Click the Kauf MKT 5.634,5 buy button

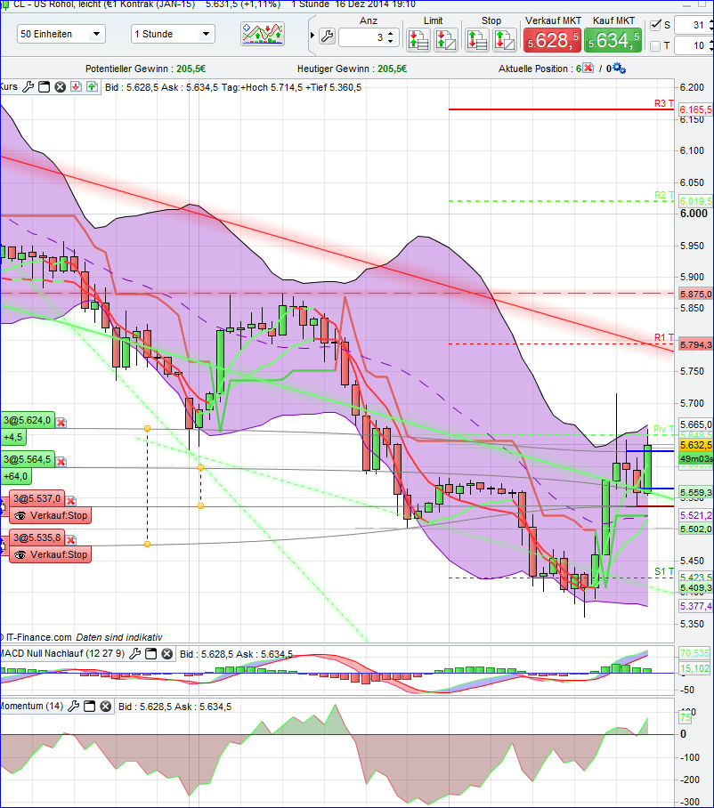click(613, 39)
